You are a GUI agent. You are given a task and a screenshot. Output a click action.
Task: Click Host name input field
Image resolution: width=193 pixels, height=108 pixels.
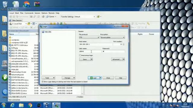click(96, 44)
